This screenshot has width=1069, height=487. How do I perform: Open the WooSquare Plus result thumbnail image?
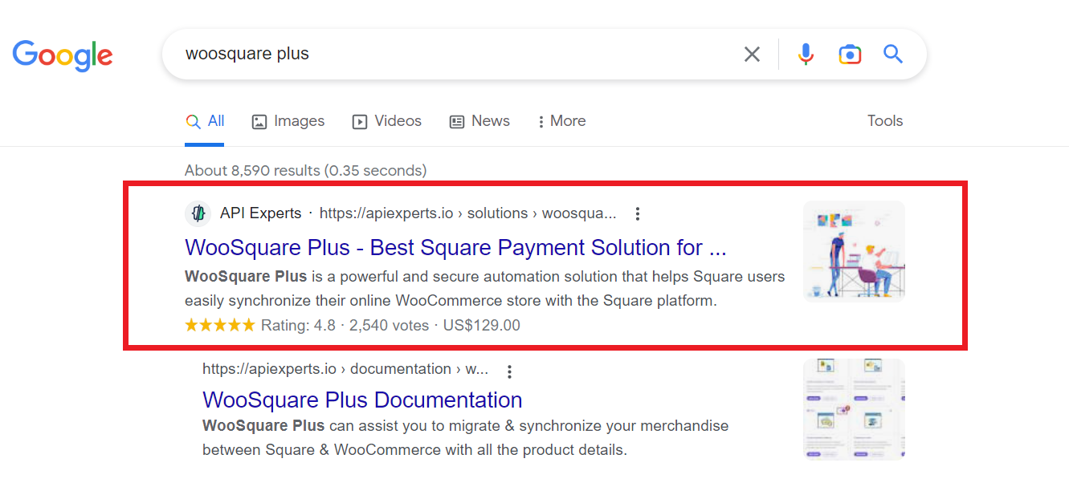click(x=855, y=251)
